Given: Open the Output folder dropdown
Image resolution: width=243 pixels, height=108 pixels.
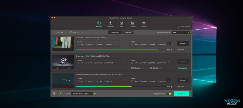Looking at the screenshot, I should click(82, 94).
